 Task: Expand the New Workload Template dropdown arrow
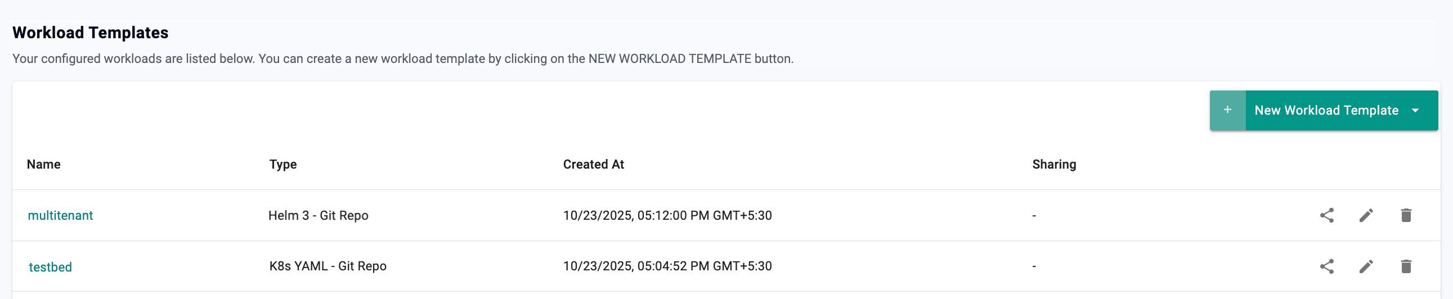pos(1415,111)
